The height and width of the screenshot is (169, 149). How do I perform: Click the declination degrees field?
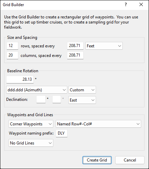click(41, 99)
